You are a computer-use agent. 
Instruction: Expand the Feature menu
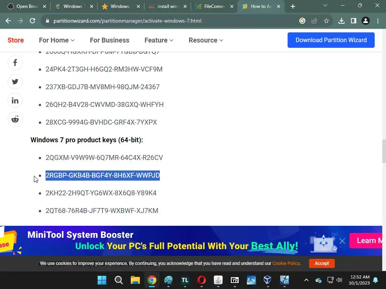point(159,40)
